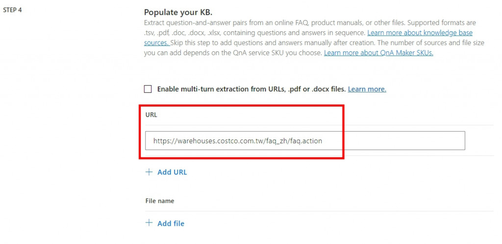Click blank space in the URL box

393,140
